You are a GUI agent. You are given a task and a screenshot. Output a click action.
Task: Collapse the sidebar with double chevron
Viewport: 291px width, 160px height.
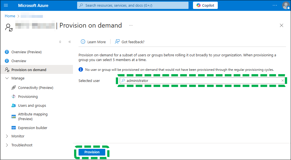[70, 42]
